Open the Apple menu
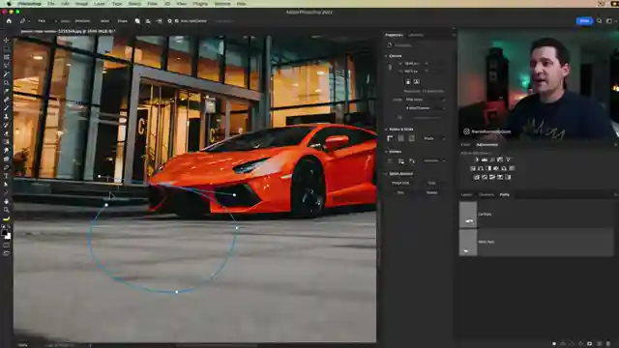 pos(9,4)
